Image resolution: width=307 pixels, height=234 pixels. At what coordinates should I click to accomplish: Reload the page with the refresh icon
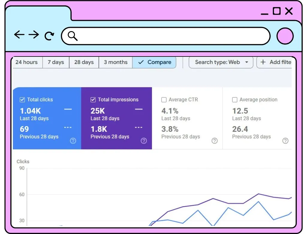coord(49,36)
